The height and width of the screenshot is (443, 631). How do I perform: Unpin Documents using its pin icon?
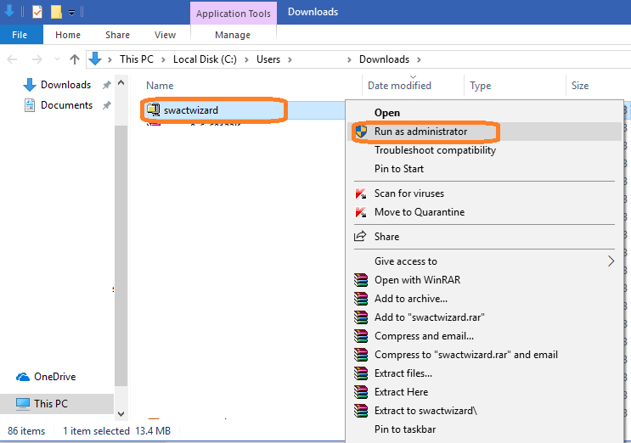coord(107,105)
